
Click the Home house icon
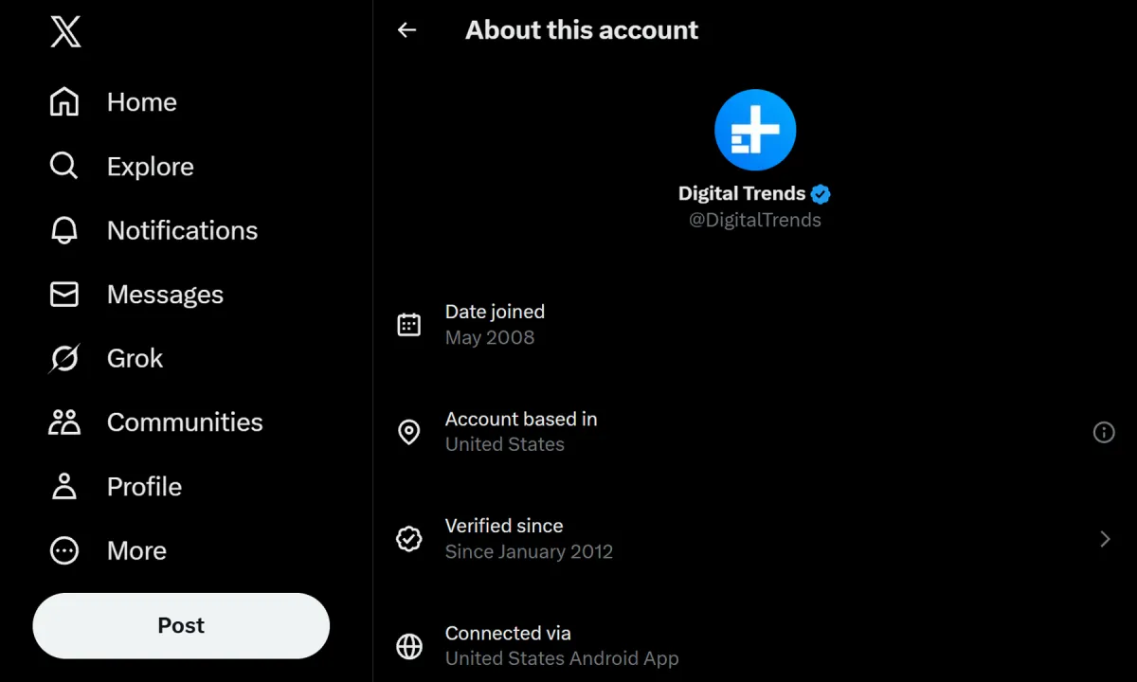(64, 102)
